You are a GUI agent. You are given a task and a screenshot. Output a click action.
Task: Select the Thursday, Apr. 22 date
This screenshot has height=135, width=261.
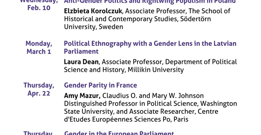[x=39, y=89]
